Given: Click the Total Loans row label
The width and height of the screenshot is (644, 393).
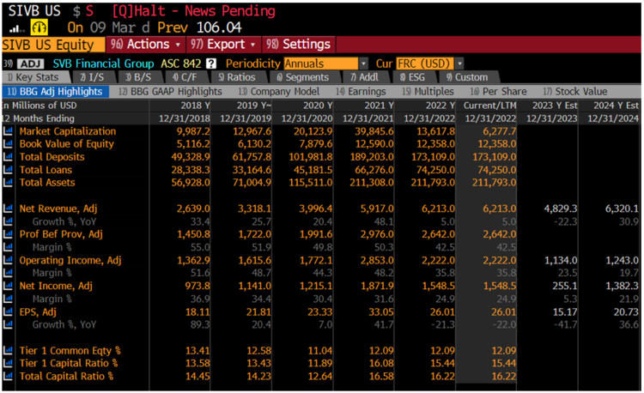Looking at the screenshot, I should pyautogui.click(x=46, y=170).
